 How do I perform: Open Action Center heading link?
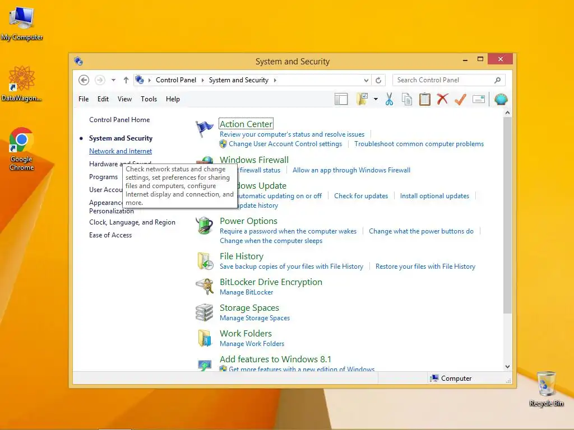click(246, 124)
